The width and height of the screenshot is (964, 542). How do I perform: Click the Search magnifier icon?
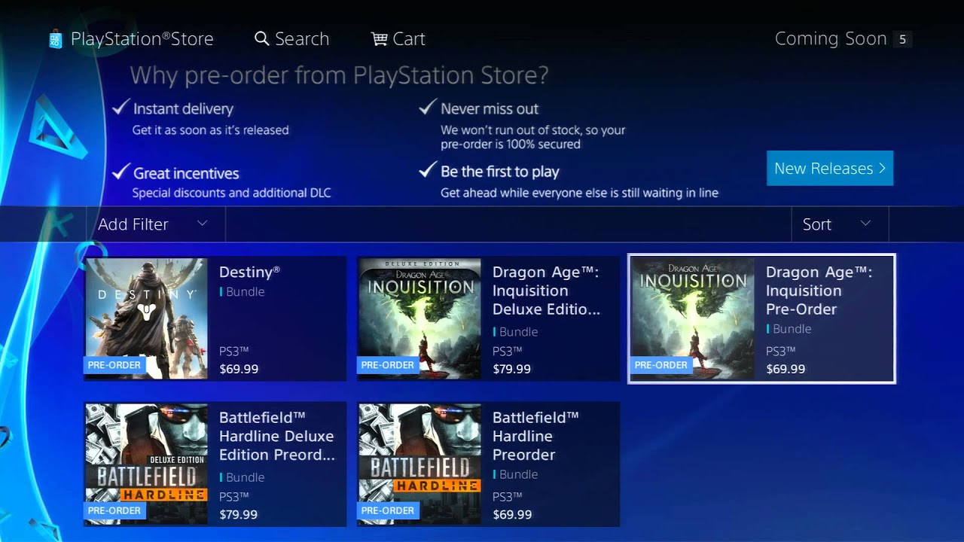261,38
